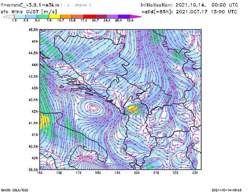Click the '41.5N' latitude label
Image resolution: width=248 pixels, height=192 pixels.
coord(33,123)
